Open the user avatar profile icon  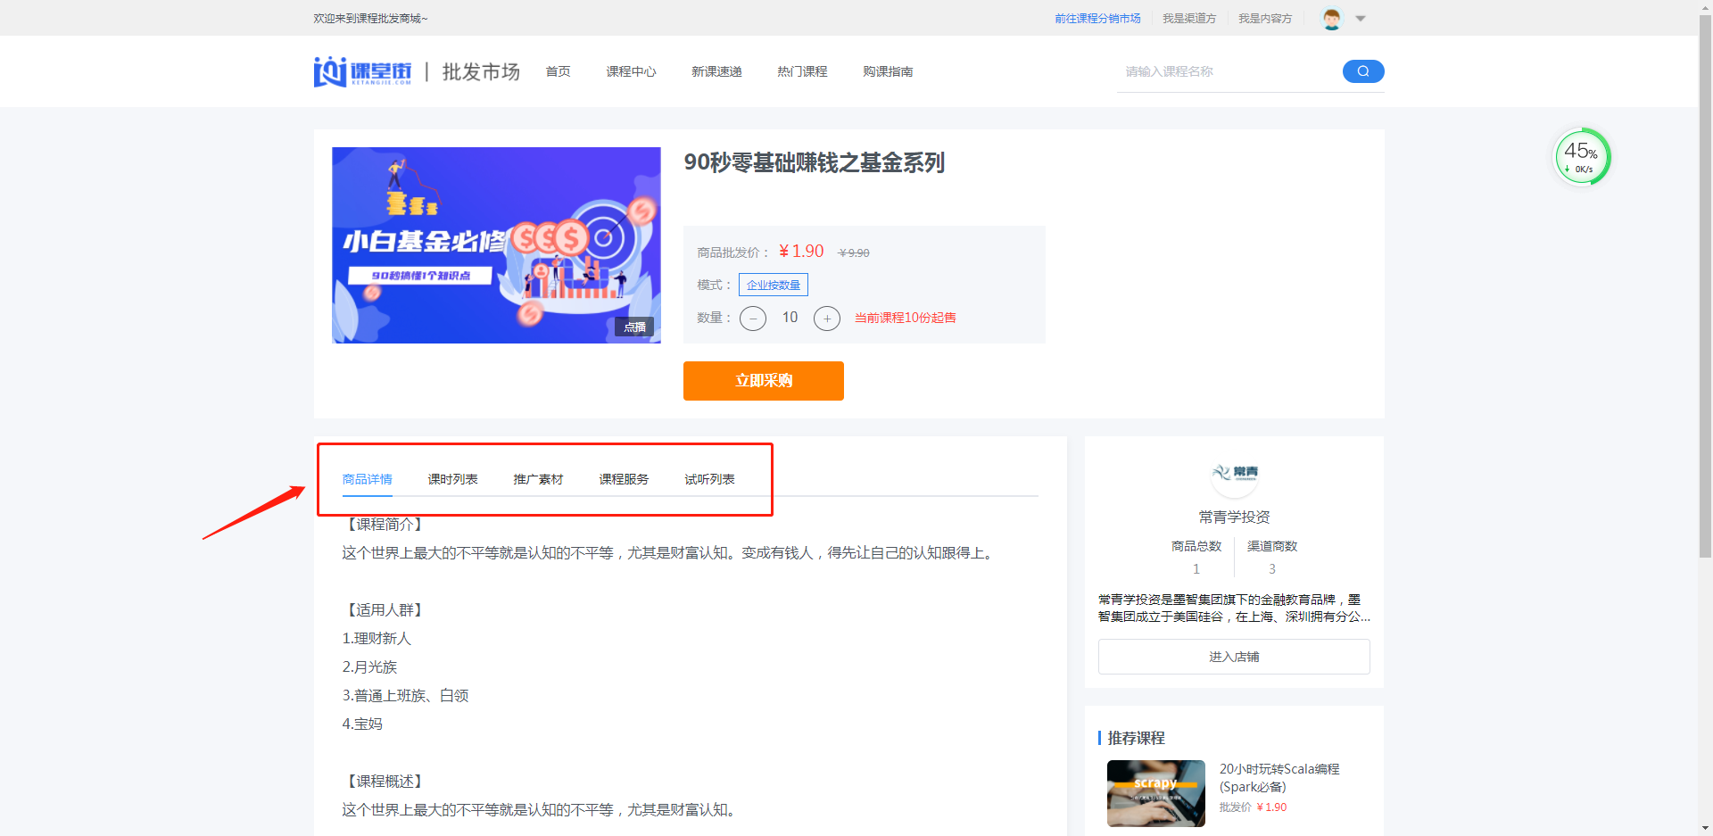coord(1330,18)
